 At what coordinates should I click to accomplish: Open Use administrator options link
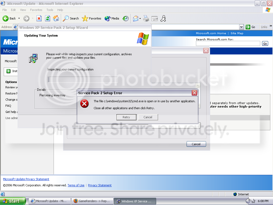click(x=11, y=118)
